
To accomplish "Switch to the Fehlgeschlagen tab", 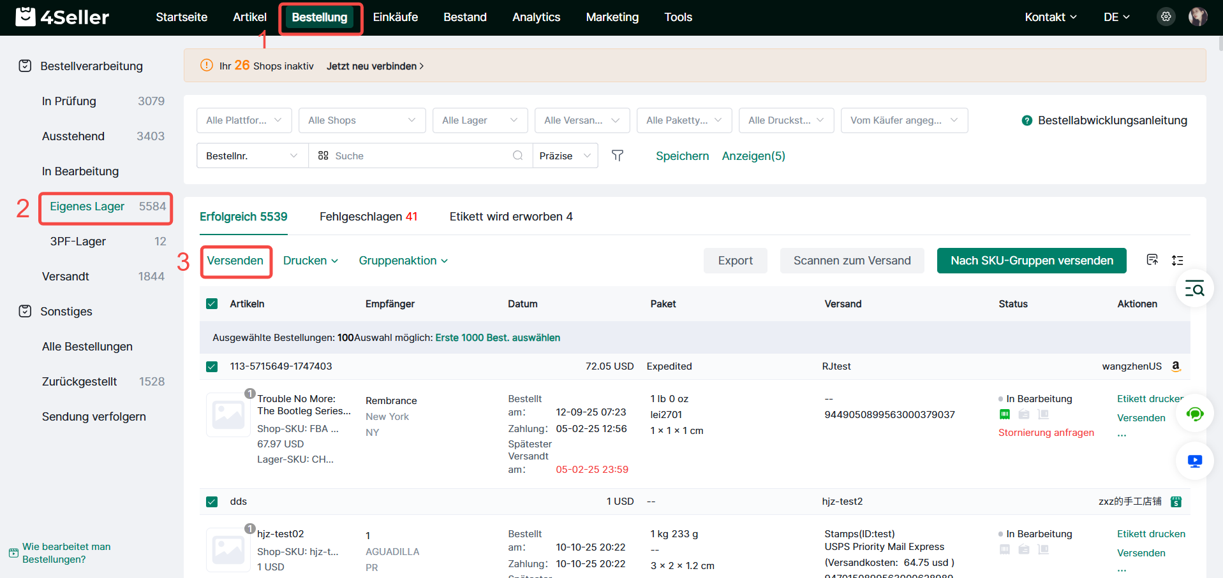I will coord(368,217).
